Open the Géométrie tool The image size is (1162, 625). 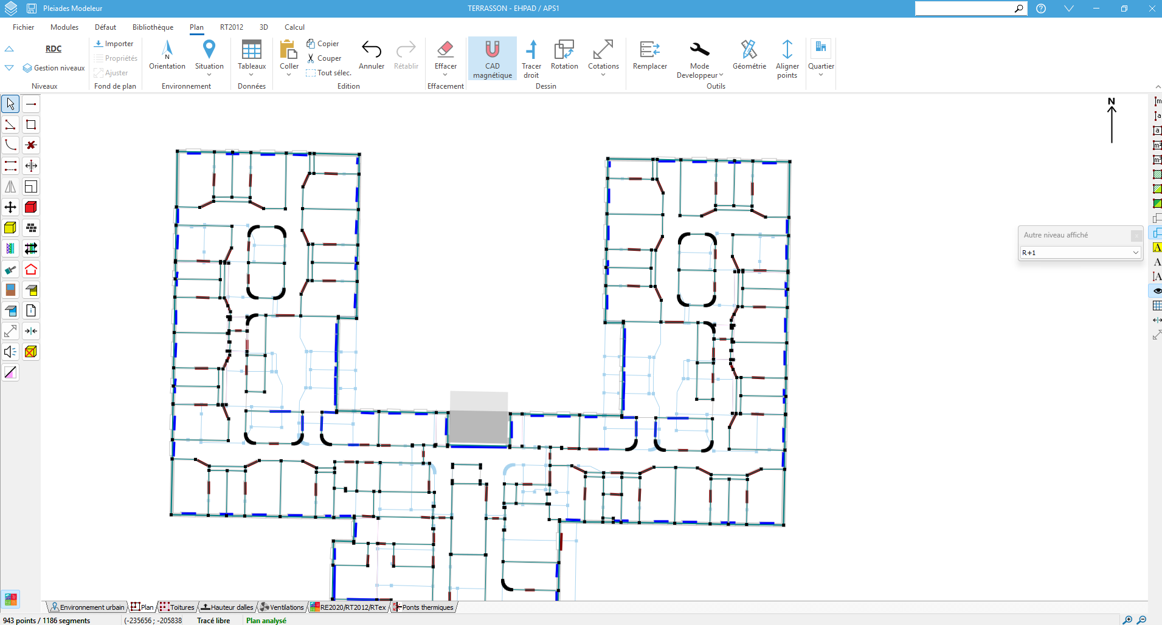tap(749, 50)
